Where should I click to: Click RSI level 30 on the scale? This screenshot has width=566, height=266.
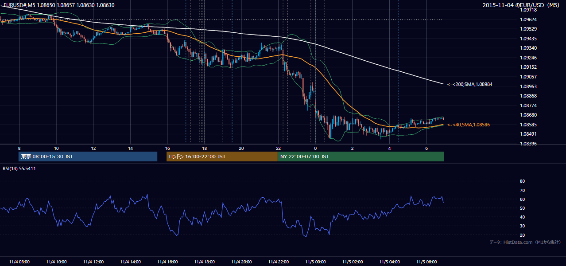click(522, 226)
